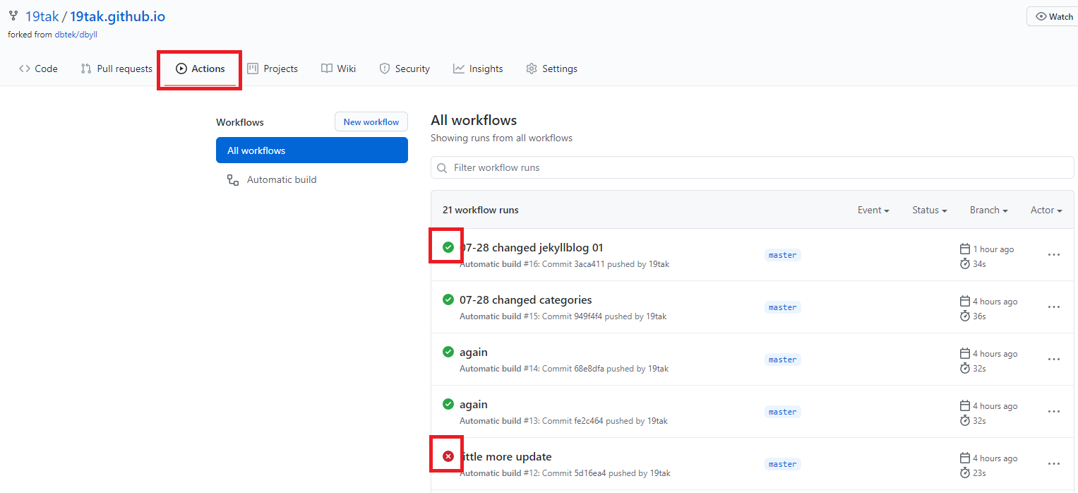Open the Wiki tab
1078x493 pixels.
pos(338,69)
